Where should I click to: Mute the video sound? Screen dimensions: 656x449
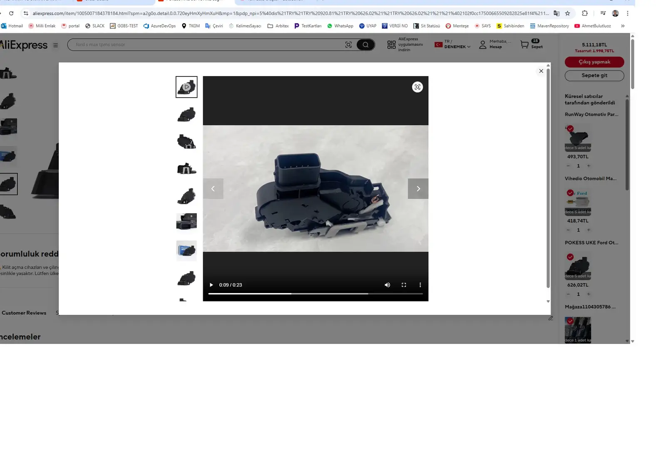387,285
